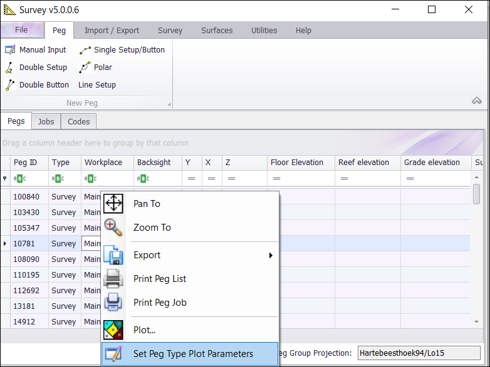Collapse the ribbon with the chevron
Image resolution: width=490 pixels, height=367 pixels.
(477, 101)
